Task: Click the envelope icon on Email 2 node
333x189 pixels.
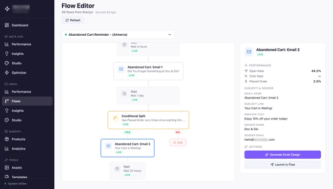Action: pyautogui.click(x=108, y=146)
